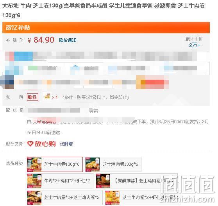The height and width of the screenshot is (206, 218).
Task: Open the free gift product thumbnail
Action: 47,96
